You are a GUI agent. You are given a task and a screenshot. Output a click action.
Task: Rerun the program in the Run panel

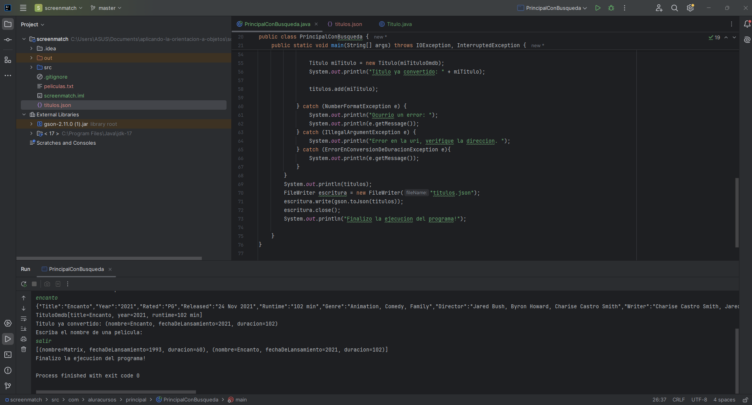tap(24, 284)
